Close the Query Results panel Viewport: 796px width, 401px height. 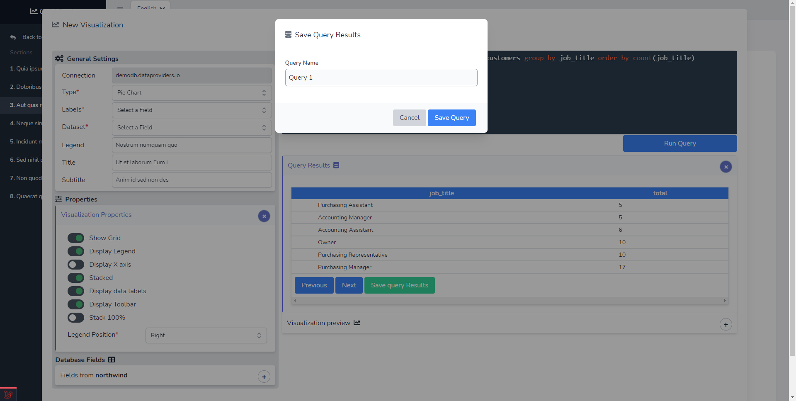[726, 167]
